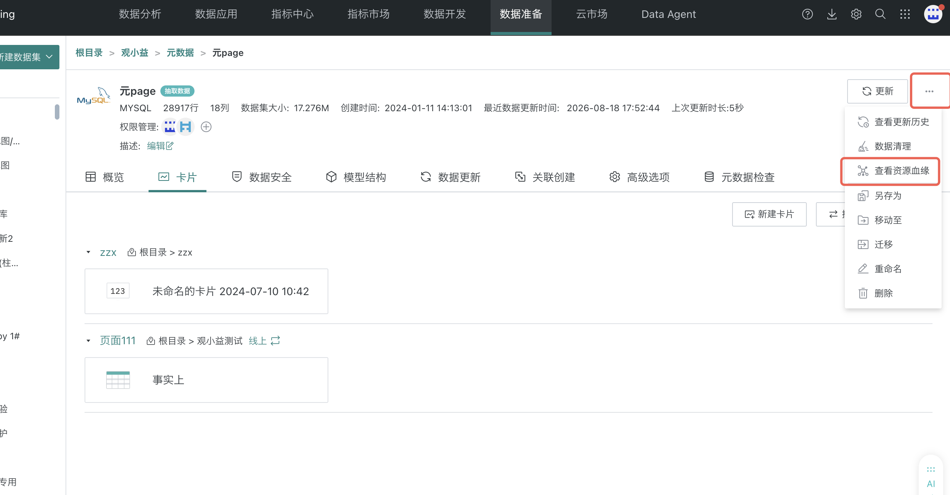Screen dimensions: 950x495
Task: Click the 123 card type icon
Action: (118, 291)
